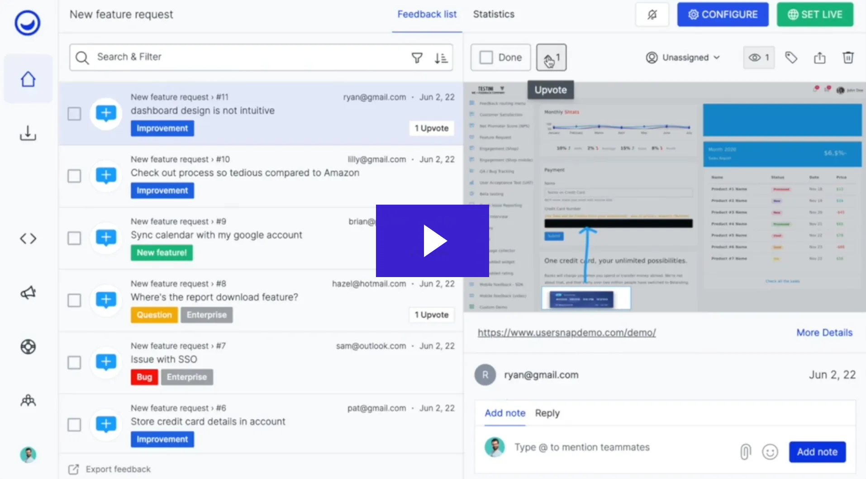Open "Where's the report download feature?" entry
Image resolution: width=866 pixels, height=479 pixels.
214,297
